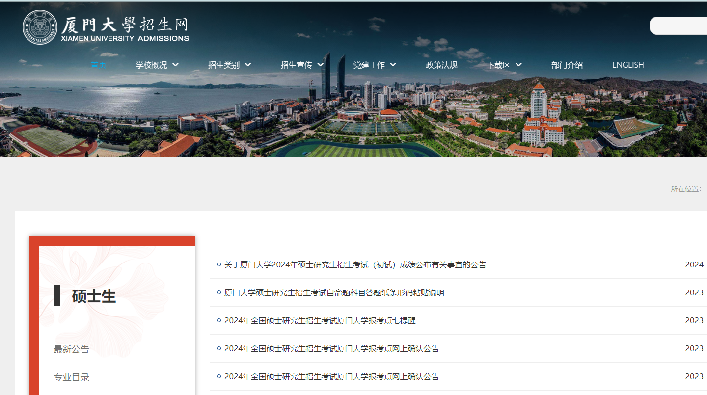Screen dimensions: 707x395
Task: Expand the 党建工作 dropdown menu
Action: pos(374,64)
